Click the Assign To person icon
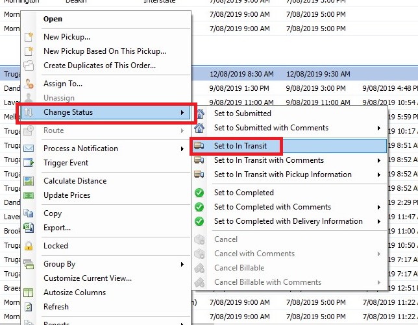 coord(29,84)
